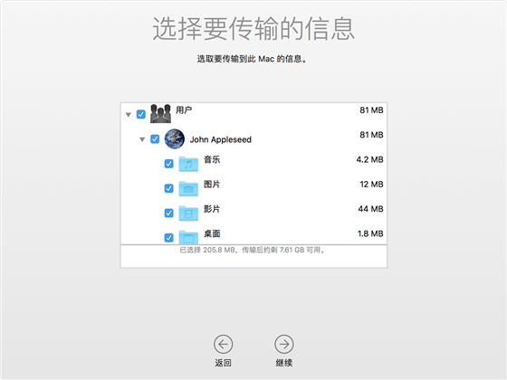Select the 图片 row label
Screen dimensions: 507x380
[212, 185]
